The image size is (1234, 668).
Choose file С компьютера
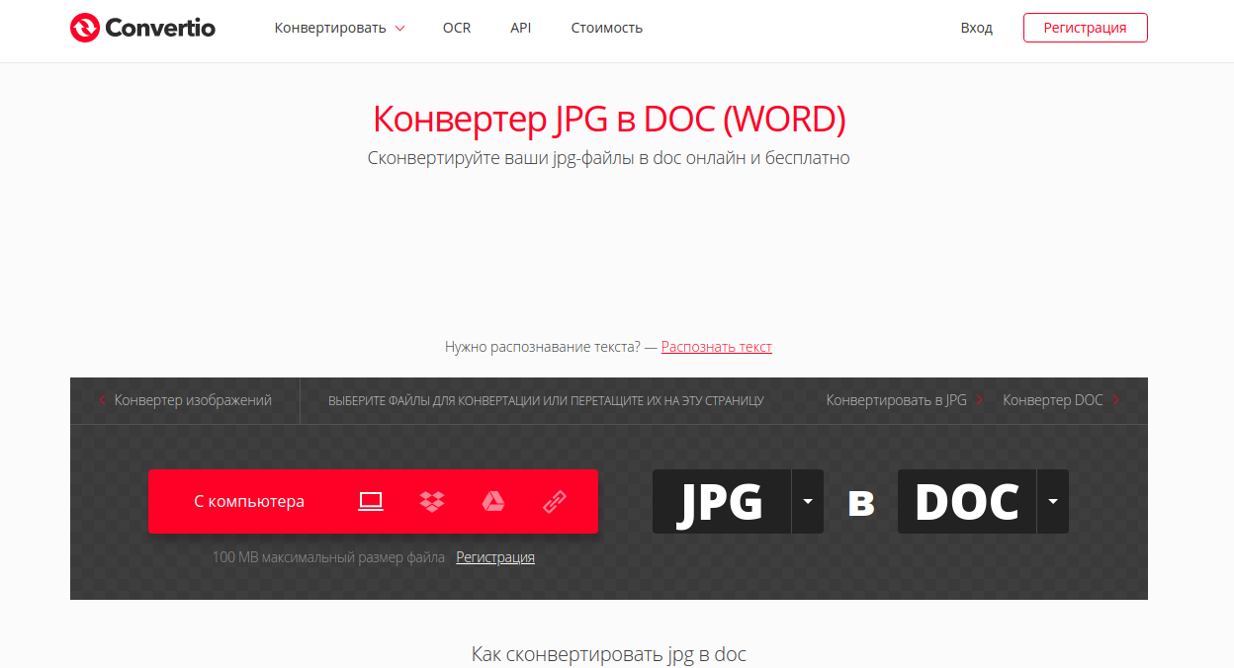tap(249, 501)
